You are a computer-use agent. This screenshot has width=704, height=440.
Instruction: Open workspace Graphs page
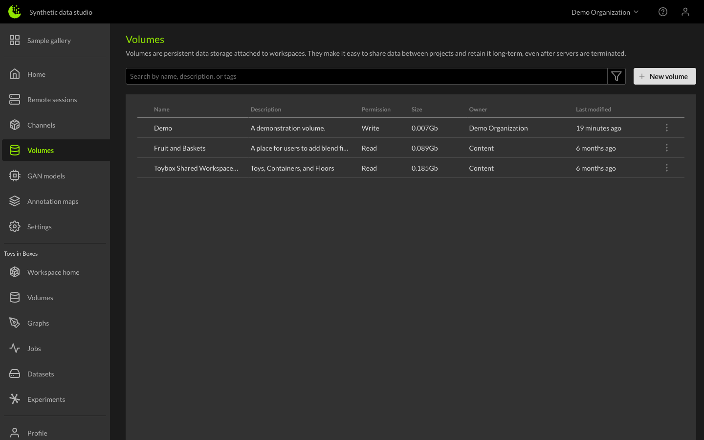pos(38,323)
